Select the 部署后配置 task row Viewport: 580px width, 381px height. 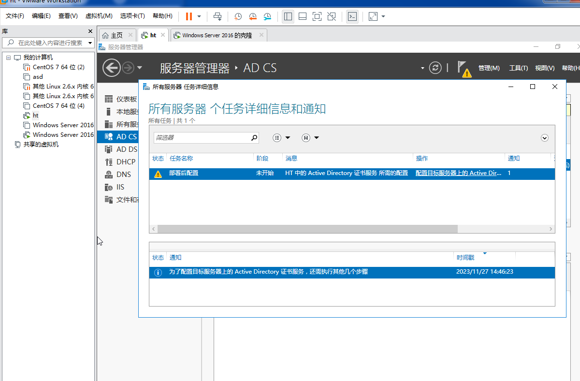pyautogui.click(x=352, y=174)
